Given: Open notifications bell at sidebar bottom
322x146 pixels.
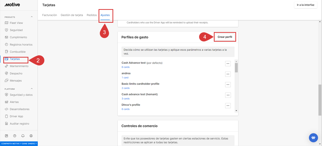Looking at the screenshot, I should [23, 136].
